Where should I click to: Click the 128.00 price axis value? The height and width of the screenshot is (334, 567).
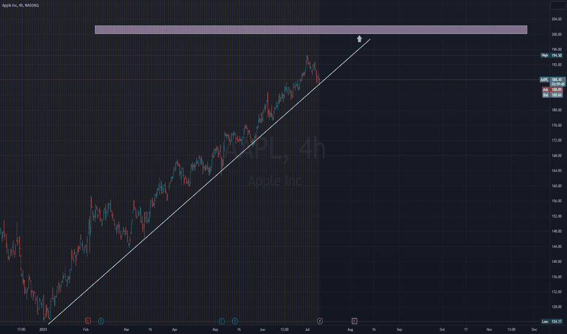coord(556,307)
